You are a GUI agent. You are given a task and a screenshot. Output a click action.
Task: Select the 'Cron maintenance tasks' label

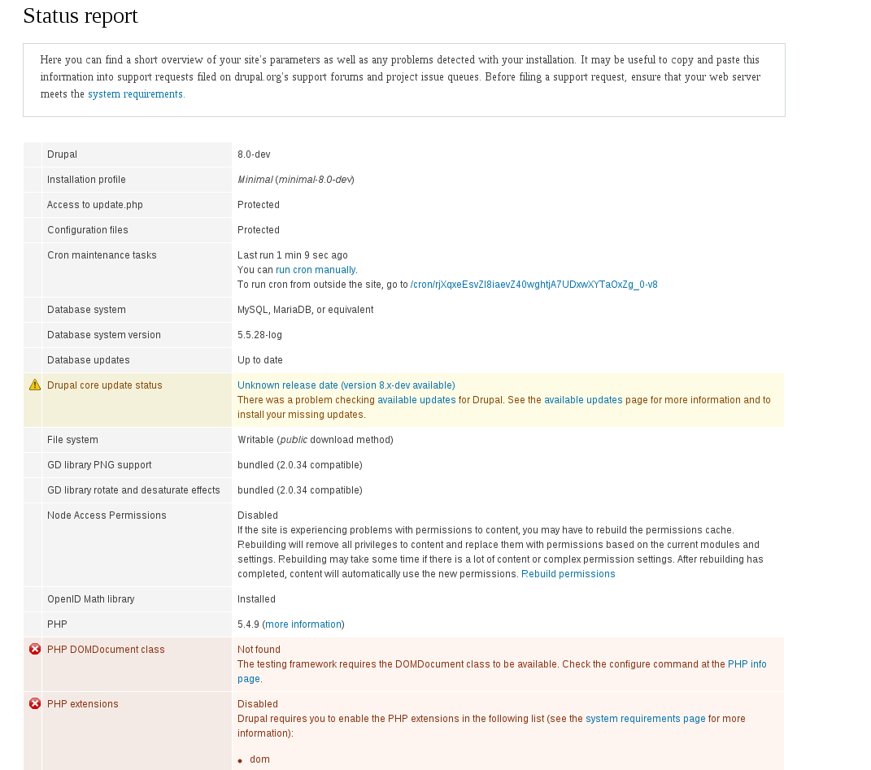coord(102,255)
